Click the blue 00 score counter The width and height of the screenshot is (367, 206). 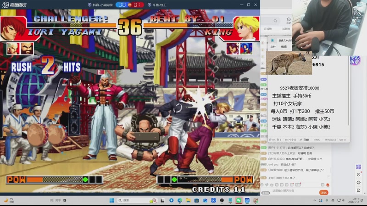[122, 5]
